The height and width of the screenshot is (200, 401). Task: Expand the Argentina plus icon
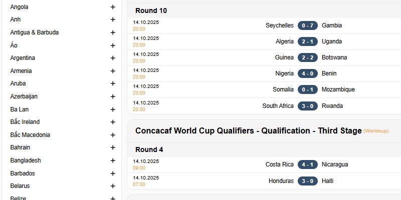tap(113, 58)
